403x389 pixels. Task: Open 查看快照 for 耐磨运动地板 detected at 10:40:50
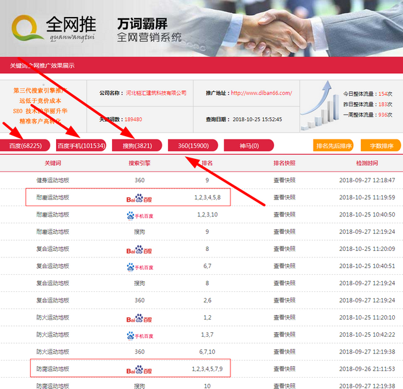point(284,214)
